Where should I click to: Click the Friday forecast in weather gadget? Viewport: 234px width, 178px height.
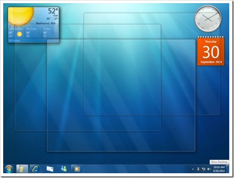click(50, 33)
